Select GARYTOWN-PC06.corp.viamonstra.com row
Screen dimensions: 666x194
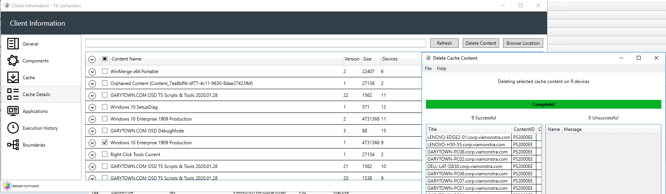pos(484,173)
